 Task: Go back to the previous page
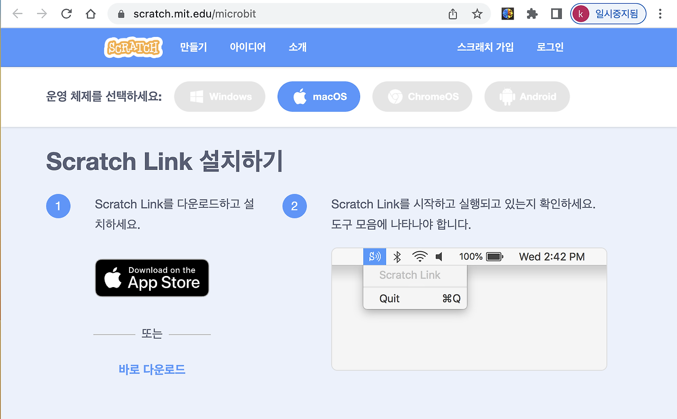click(17, 14)
